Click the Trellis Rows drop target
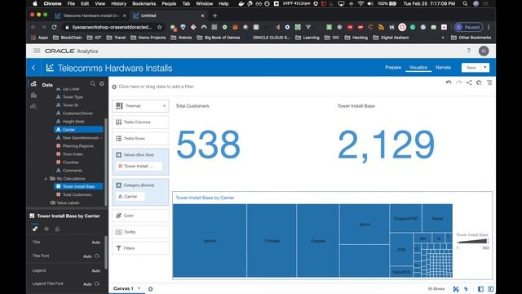522x294 pixels. pos(140,138)
